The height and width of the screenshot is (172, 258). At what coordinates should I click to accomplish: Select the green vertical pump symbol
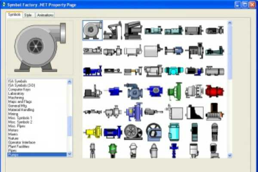113,150
